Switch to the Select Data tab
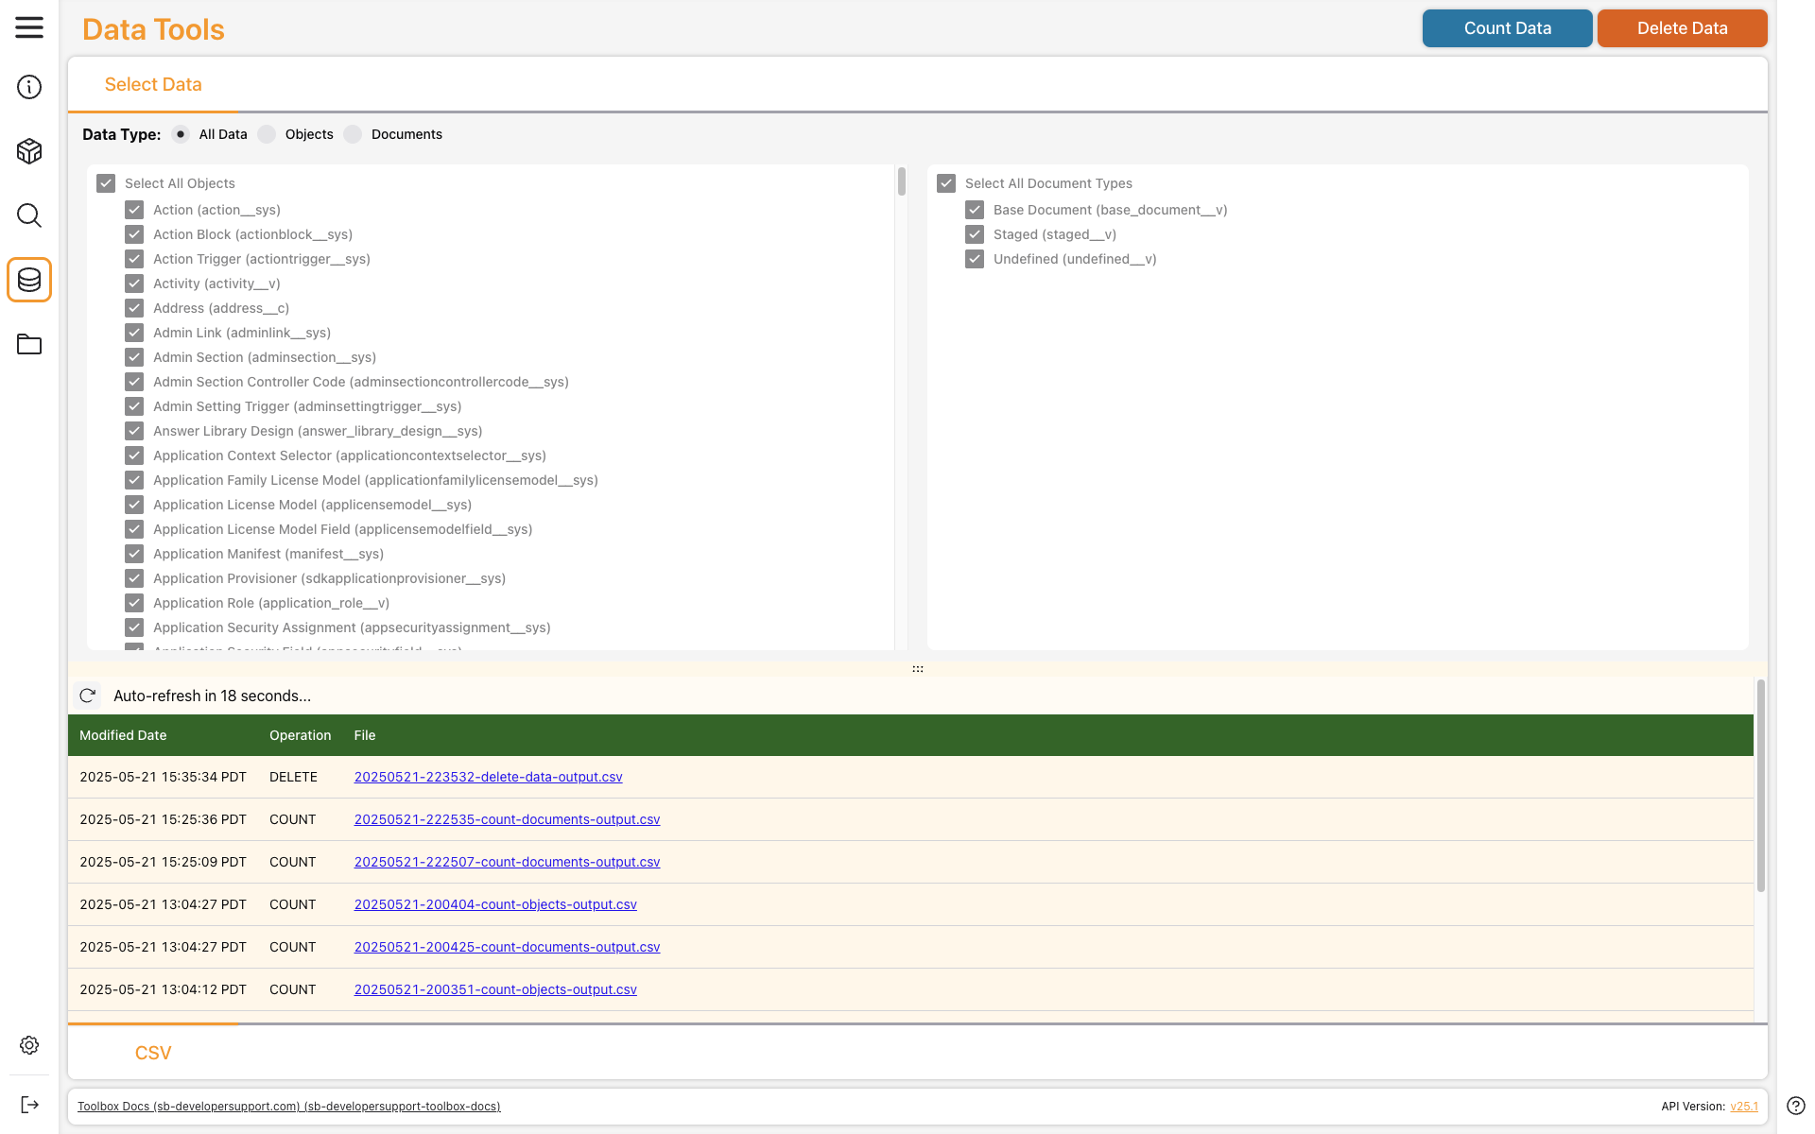The image size is (1815, 1134). 153,85
